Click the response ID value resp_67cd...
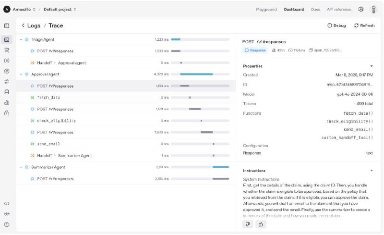 click(x=350, y=85)
